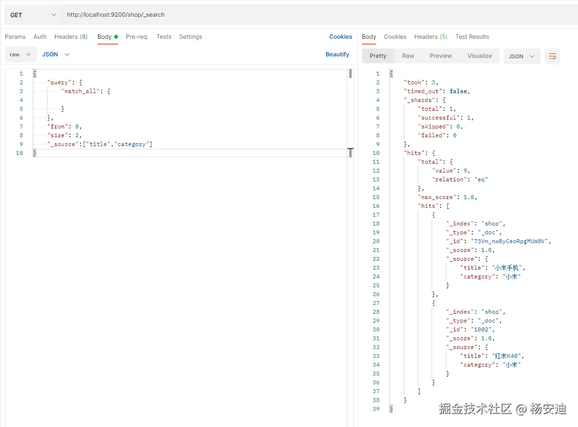Click the "took": 3 response line
The image size is (578, 427).
[x=421, y=82]
